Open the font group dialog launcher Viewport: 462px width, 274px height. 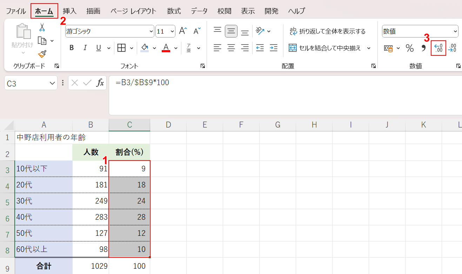tap(202, 66)
